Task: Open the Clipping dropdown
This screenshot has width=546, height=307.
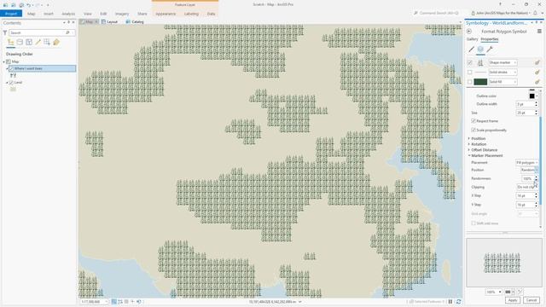Action: [527, 187]
